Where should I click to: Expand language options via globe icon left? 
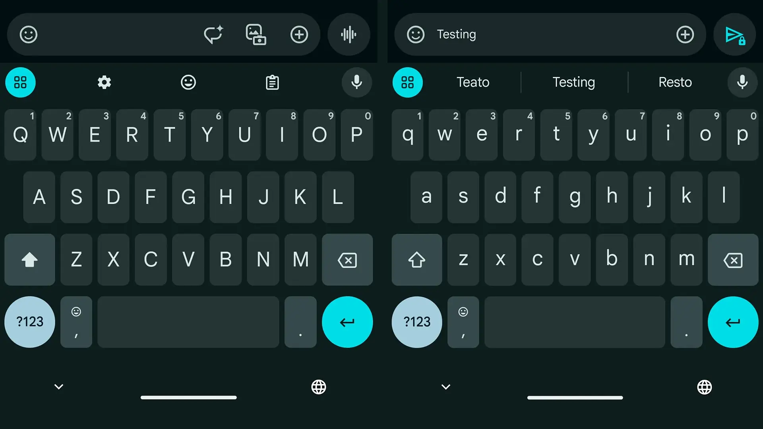319,386
